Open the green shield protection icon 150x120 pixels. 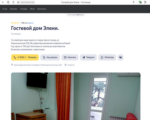pos(140,2)
